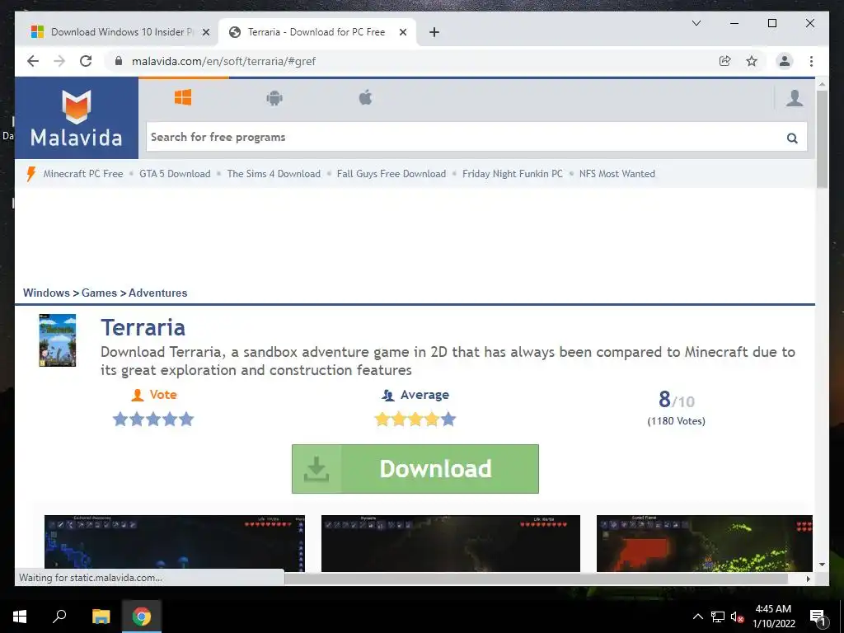The height and width of the screenshot is (633, 844).
Task: Open Chrome three-dot menu
Action: (811, 61)
